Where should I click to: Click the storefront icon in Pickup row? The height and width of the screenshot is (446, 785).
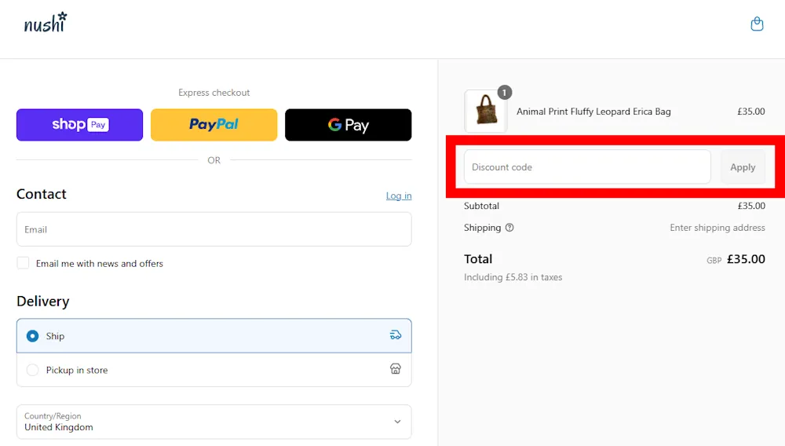coord(396,369)
